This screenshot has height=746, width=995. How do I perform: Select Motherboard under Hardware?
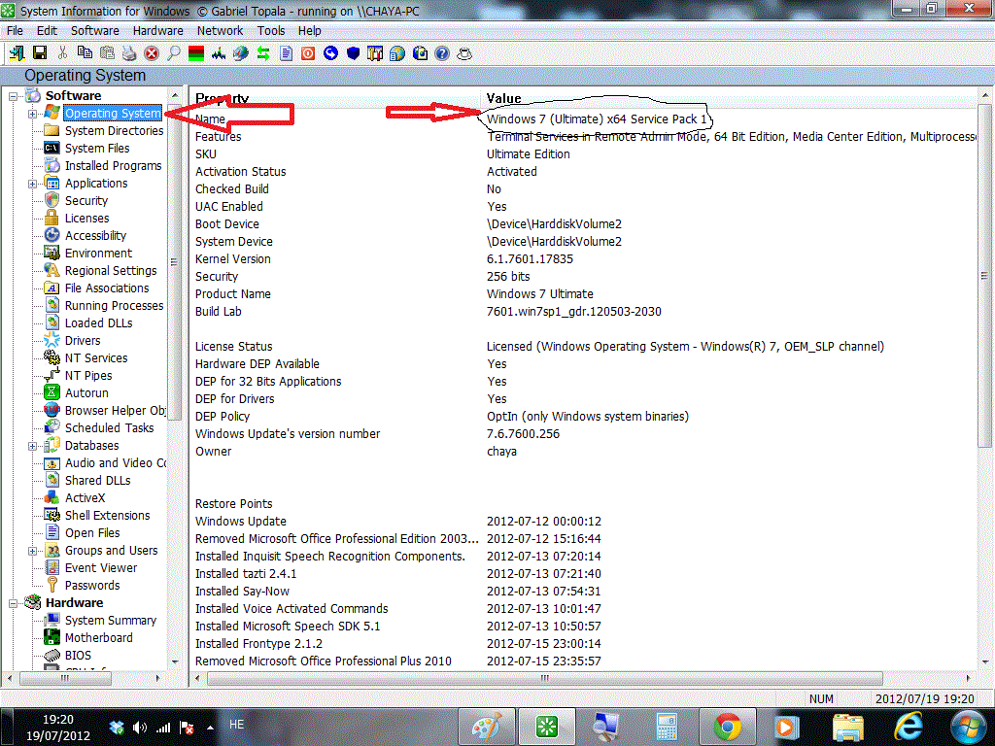point(98,638)
